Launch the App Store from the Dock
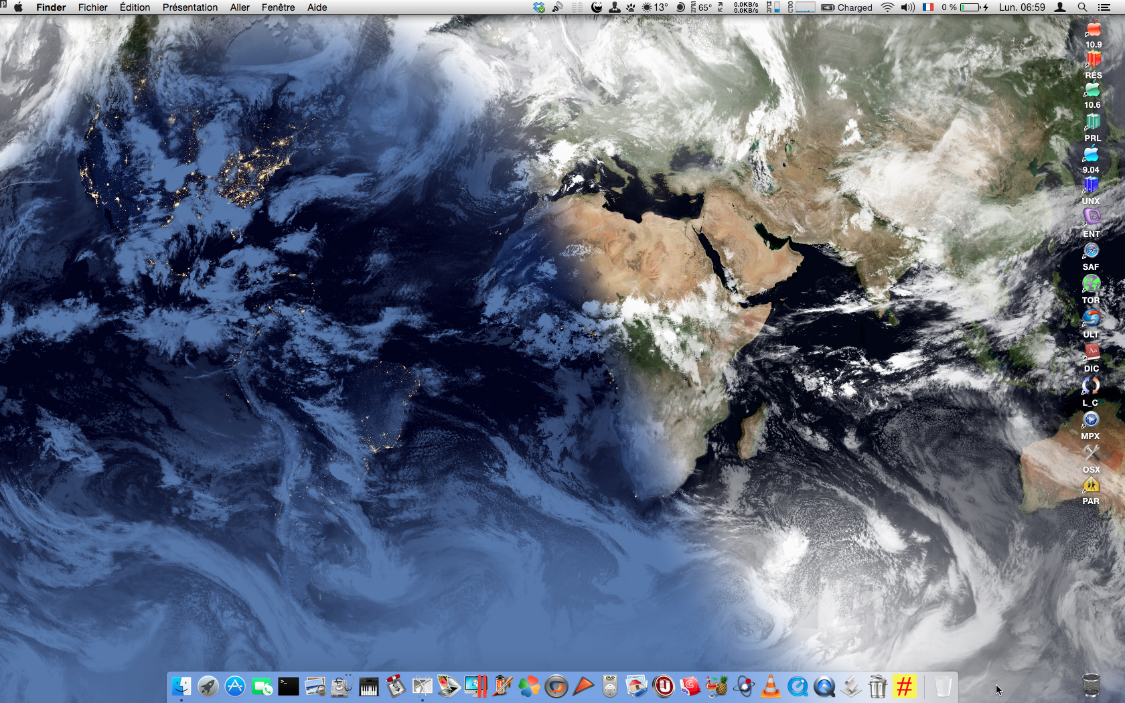 click(x=235, y=686)
